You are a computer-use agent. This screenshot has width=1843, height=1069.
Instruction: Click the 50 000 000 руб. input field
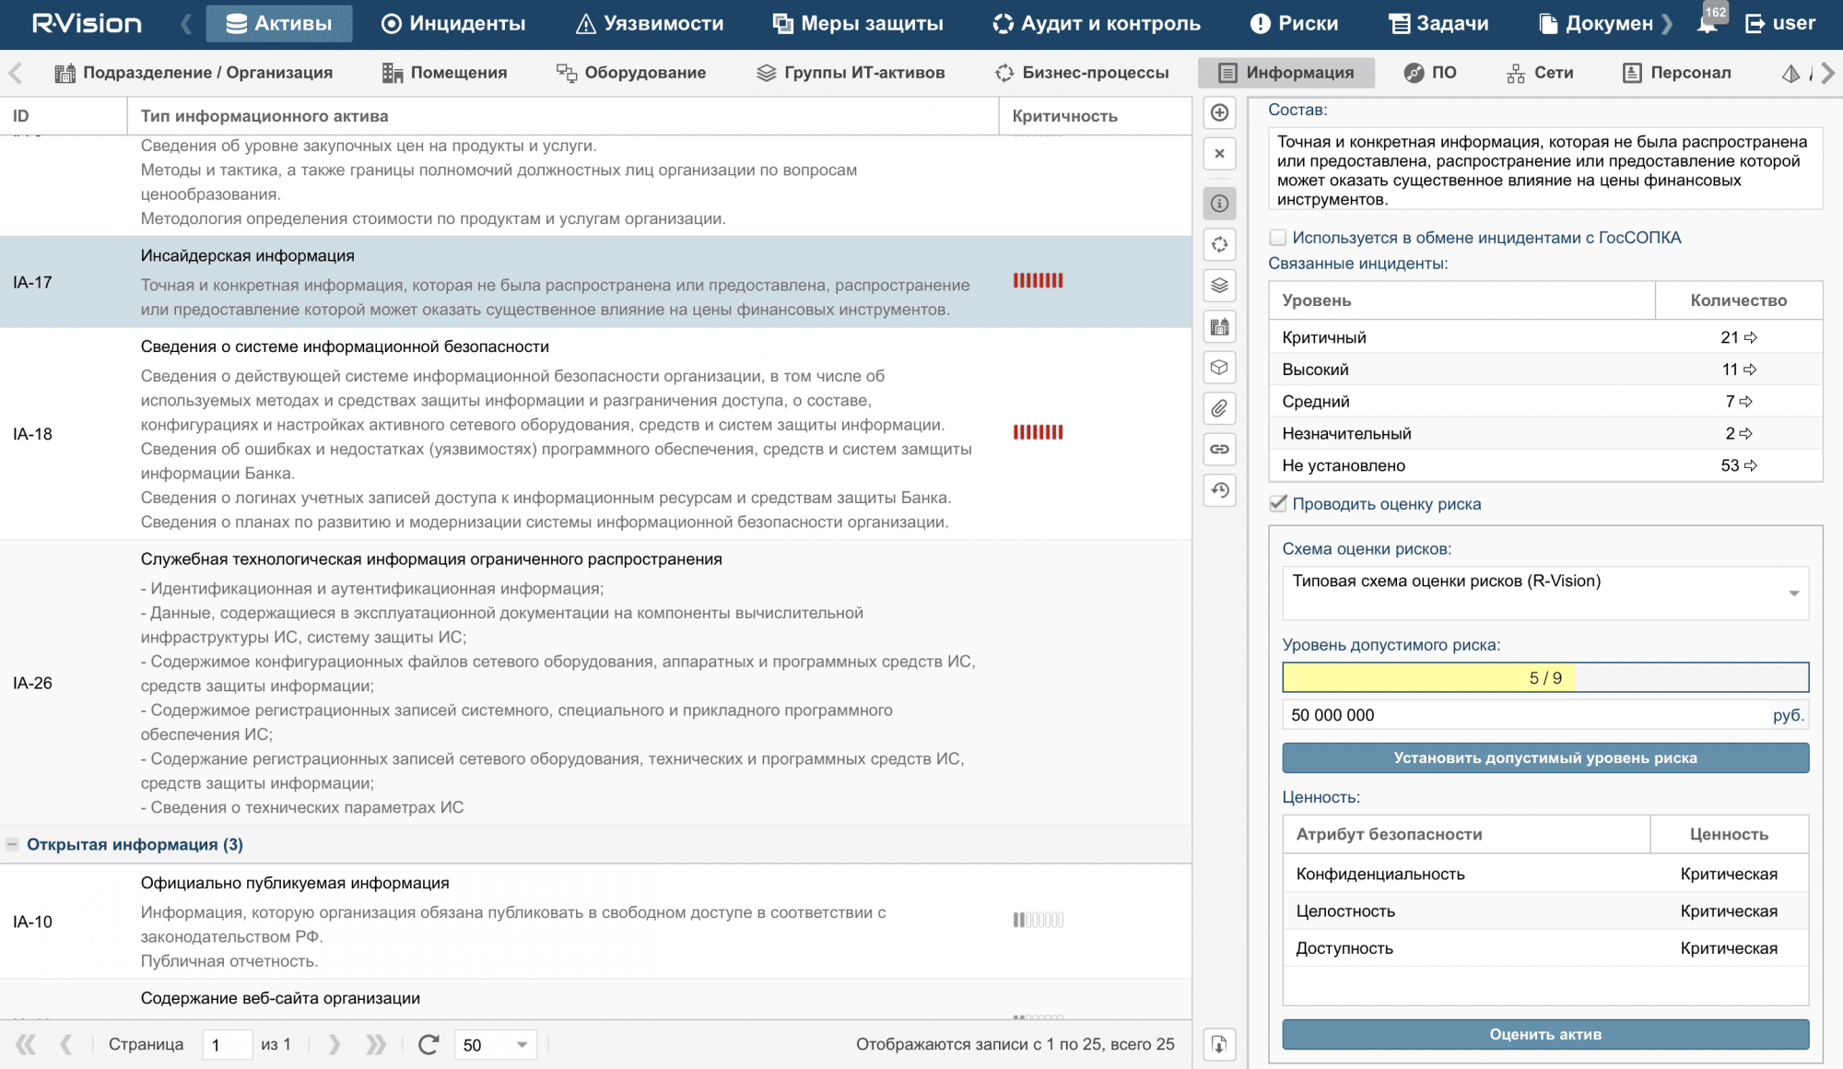click(1520, 715)
